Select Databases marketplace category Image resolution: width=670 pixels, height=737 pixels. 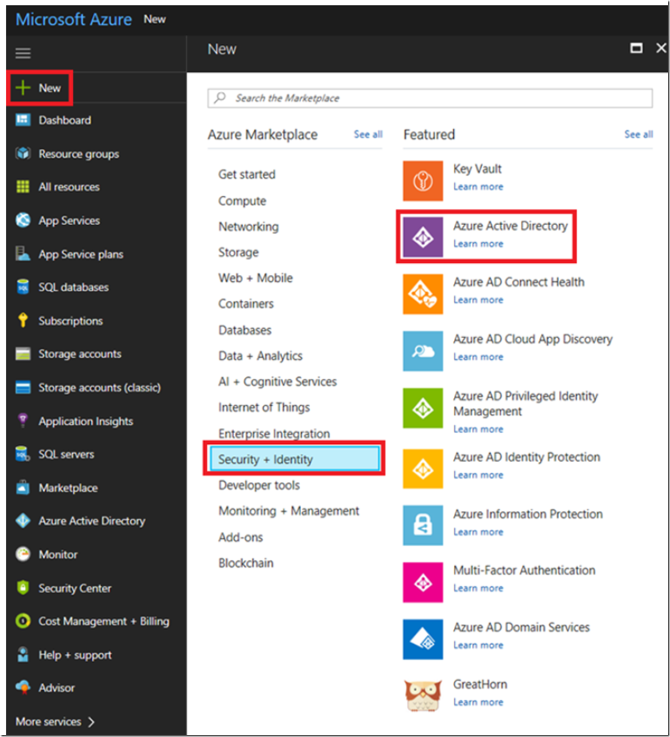[245, 330]
